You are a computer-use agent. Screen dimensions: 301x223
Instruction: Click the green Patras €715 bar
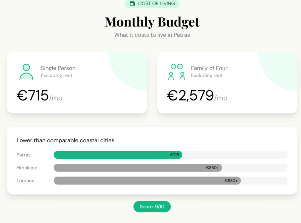[118, 155]
